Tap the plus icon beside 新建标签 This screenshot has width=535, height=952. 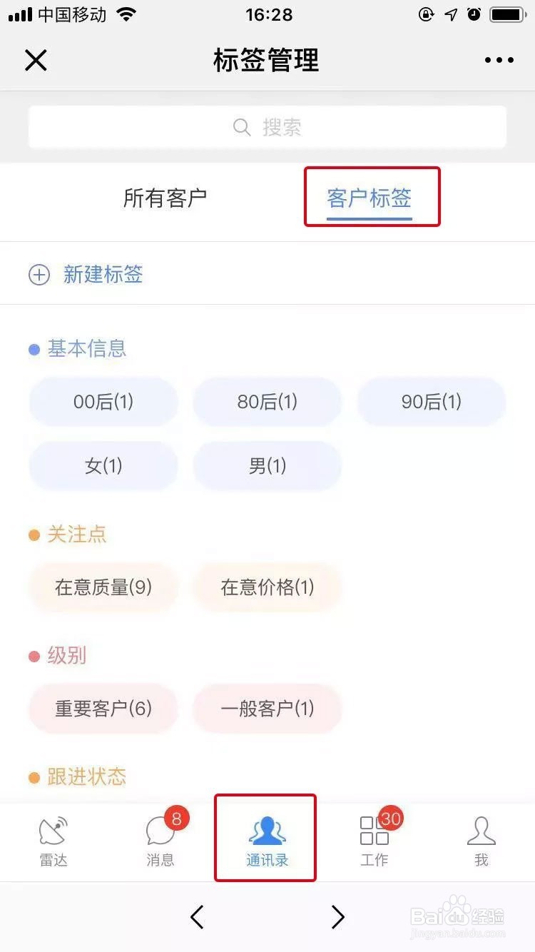click(x=39, y=274)
